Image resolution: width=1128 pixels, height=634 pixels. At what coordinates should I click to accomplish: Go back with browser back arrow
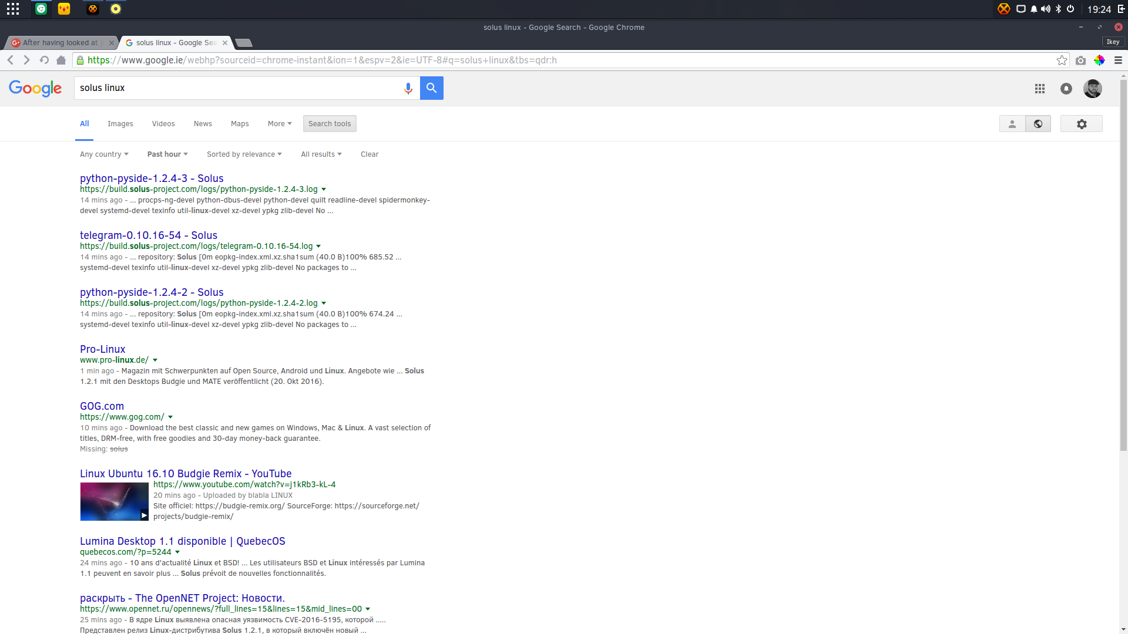coord(11,60)
